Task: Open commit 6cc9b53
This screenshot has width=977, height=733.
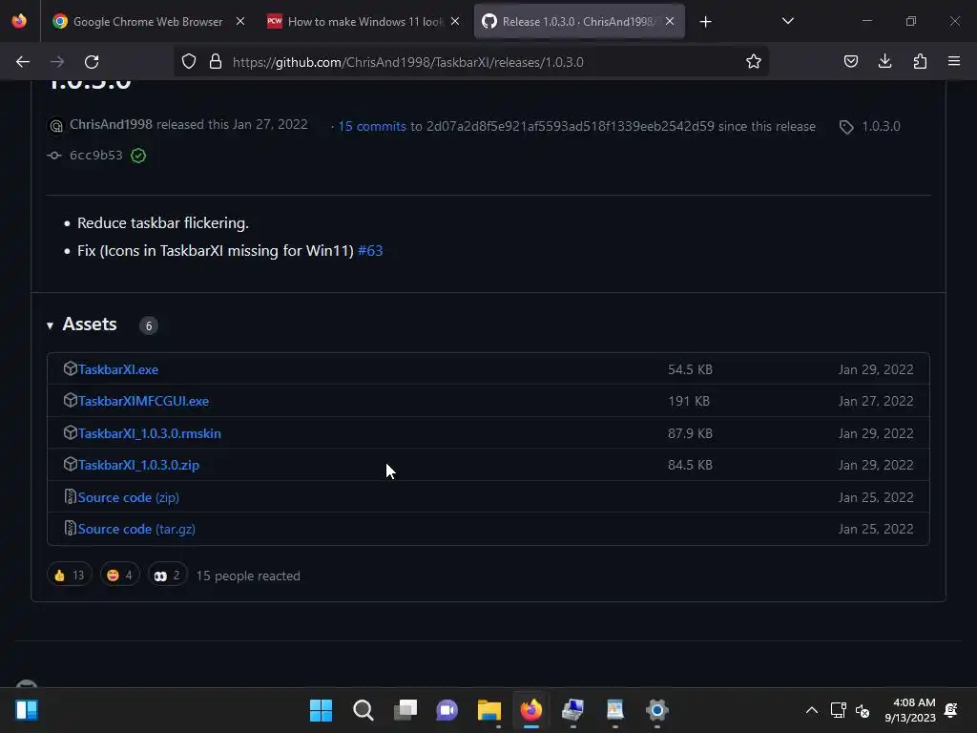Action: [96, 156]
